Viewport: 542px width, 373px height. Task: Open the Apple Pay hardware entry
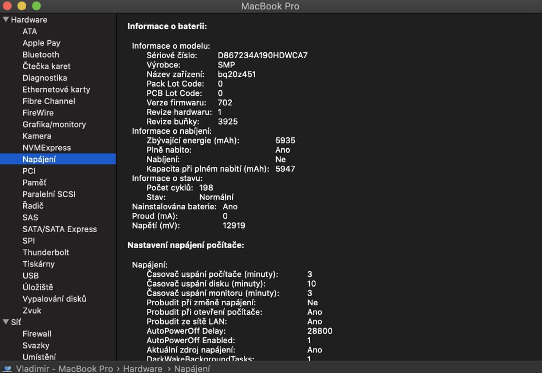[41, 43]
